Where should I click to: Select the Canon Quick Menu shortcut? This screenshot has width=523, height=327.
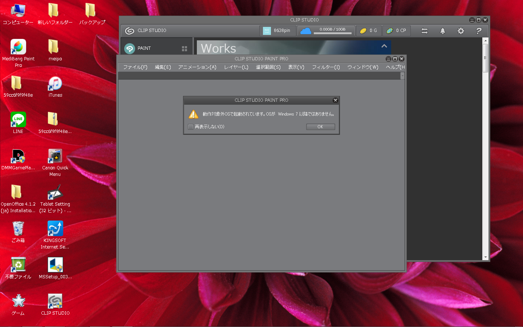coord(55,163)
